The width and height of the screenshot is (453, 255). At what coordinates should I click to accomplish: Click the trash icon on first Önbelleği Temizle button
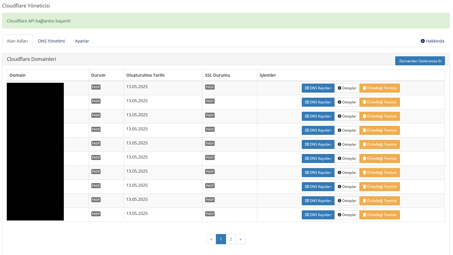[x=364, y=88]
